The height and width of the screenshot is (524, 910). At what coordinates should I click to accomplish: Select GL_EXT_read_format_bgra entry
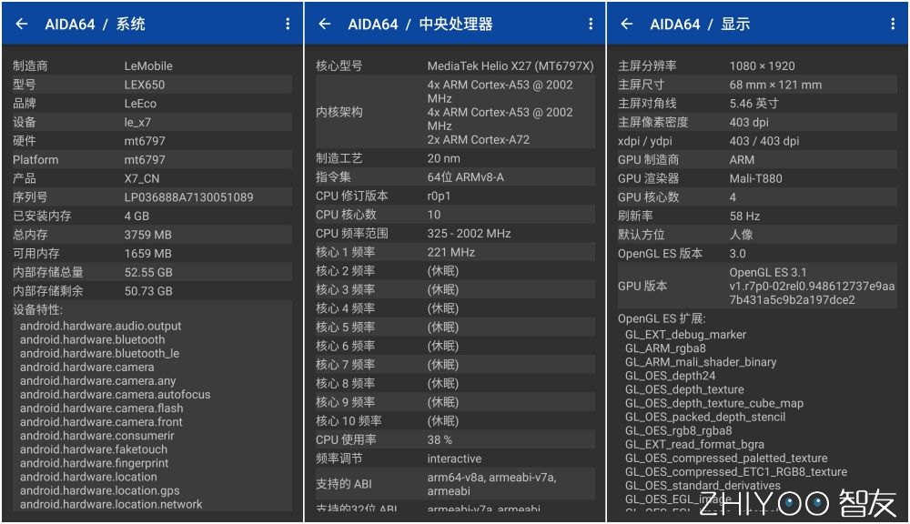pyautogui.click(x=694, y=444)
